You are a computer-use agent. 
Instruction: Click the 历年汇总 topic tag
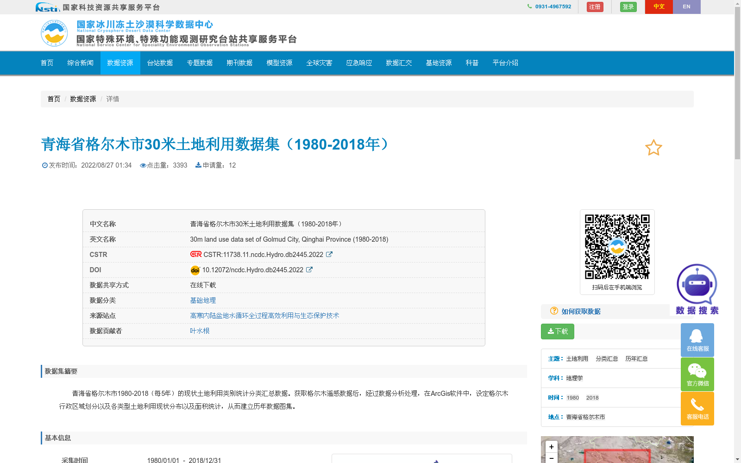coord(636,359)
